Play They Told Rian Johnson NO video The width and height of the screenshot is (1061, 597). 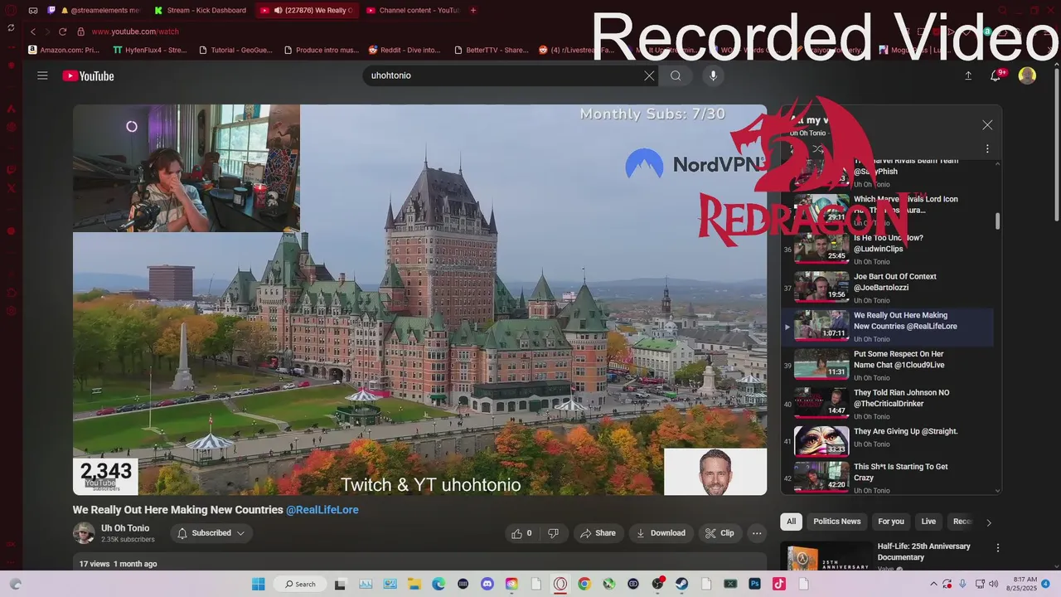888,404
